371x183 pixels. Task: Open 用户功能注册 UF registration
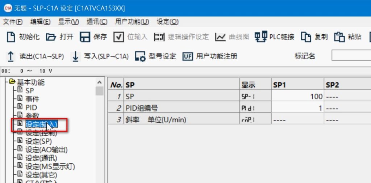click(188, 56)
